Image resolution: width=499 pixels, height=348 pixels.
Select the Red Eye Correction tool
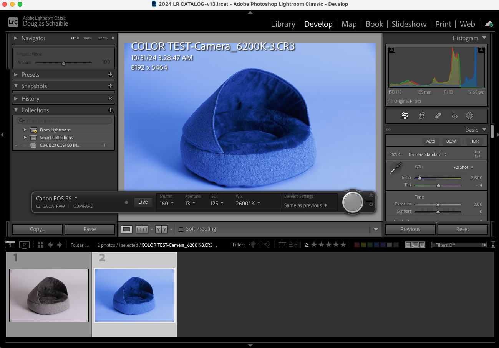[454, 115]
